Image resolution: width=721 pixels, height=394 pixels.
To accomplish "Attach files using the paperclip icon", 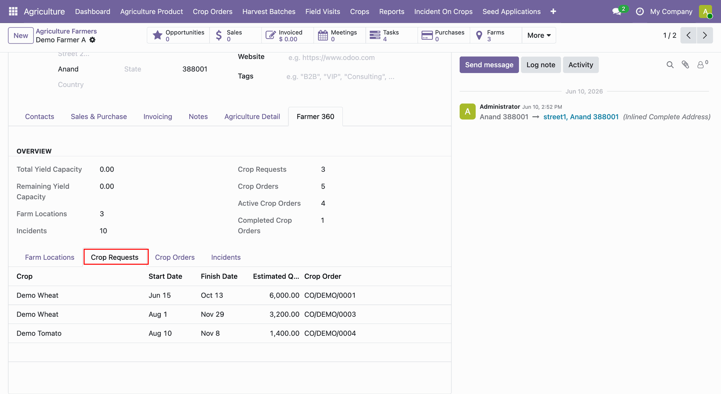I will click(685, 65).
